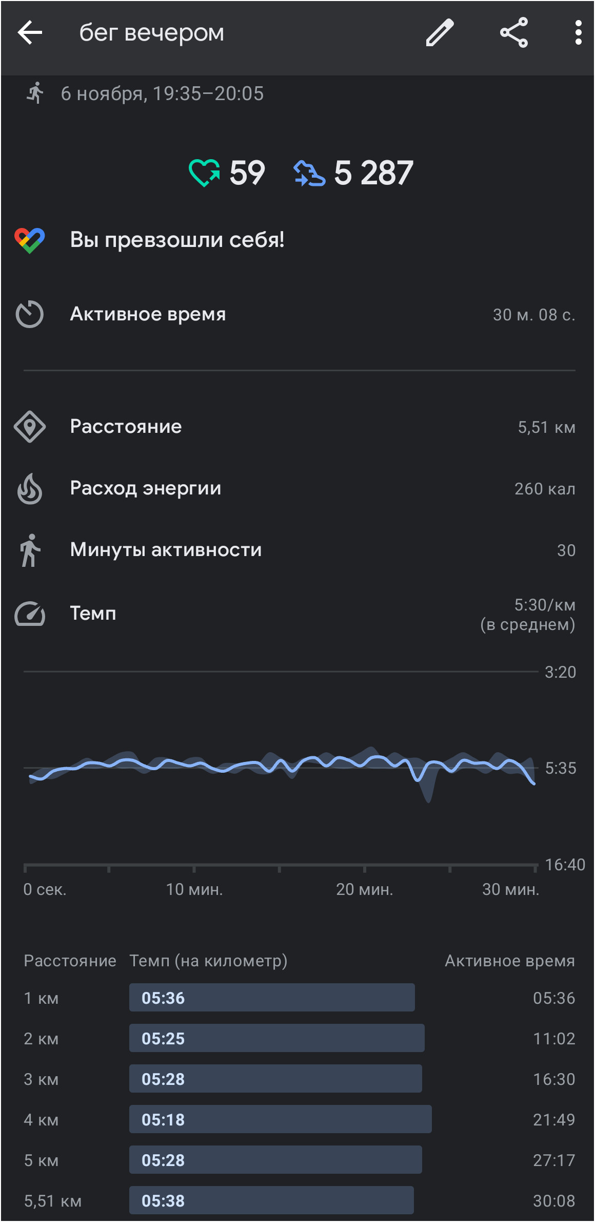Tap the energy flame icon

point(30,488)
